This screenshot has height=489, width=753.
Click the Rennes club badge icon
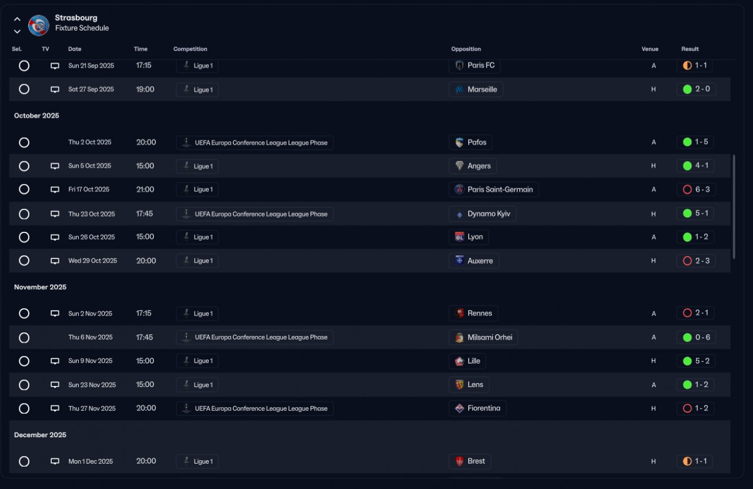tap(459, 314)
